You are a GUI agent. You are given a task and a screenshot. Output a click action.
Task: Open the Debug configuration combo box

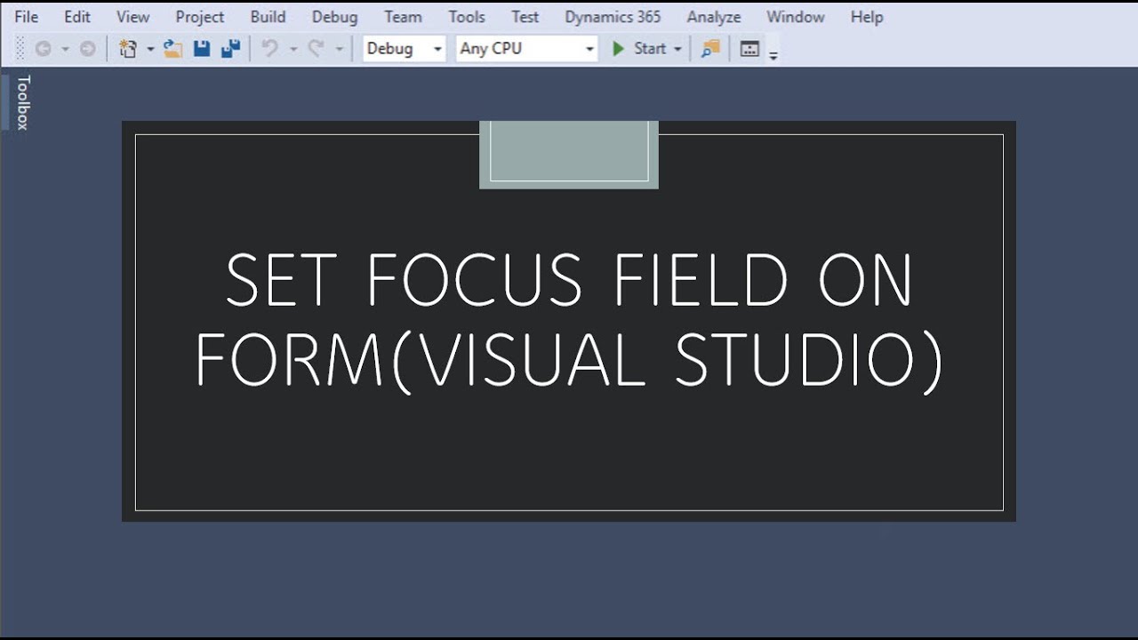point(404,49)
